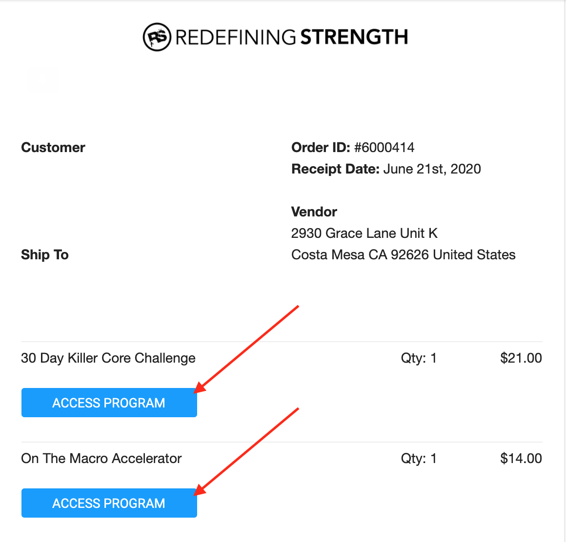Screen dimensions: 566x542
Task: Click the On The Macro Accelerator item name
Action: 101,459
